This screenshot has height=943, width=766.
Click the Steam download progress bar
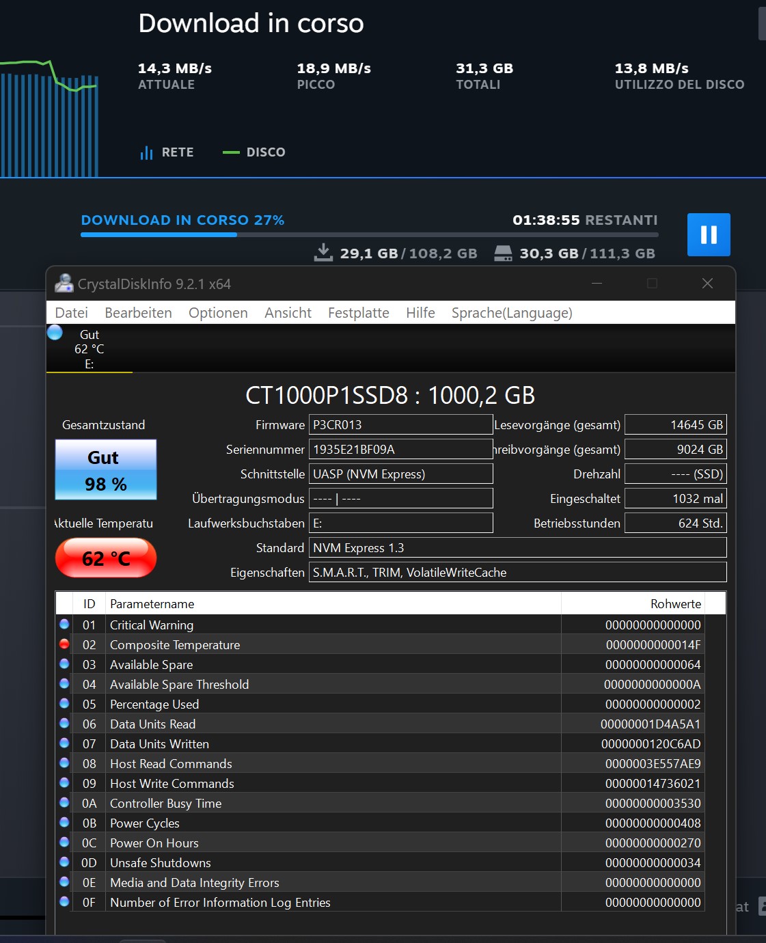pos(370,234)
